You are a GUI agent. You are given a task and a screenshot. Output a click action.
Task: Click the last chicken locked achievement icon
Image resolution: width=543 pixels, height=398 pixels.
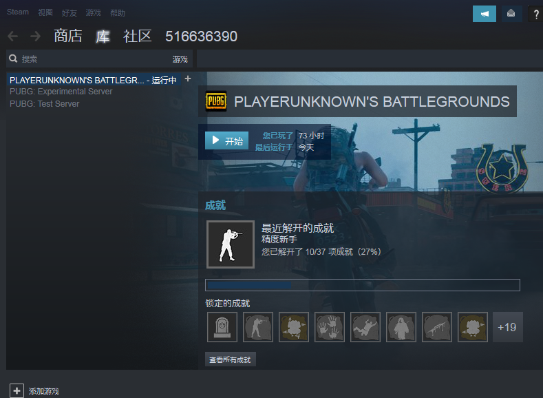tap(473, 327)
